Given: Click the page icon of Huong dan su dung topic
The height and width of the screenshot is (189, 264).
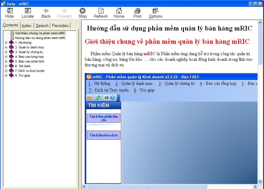Looking at the screenshot, I should pos(12,38).
